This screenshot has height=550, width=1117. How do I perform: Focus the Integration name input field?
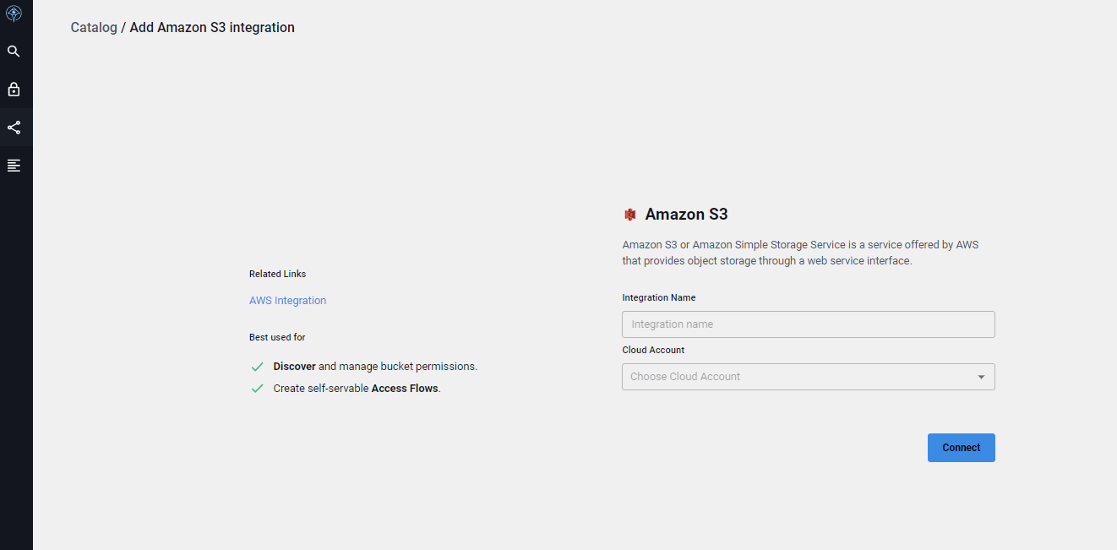click(x=809, y=324)
